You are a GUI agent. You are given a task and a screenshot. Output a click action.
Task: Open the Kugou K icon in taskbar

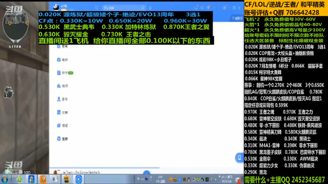(79, 179)
